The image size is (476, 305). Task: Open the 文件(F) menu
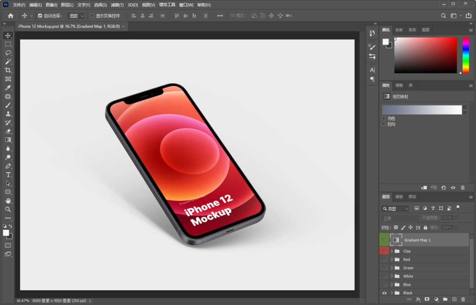19,5
